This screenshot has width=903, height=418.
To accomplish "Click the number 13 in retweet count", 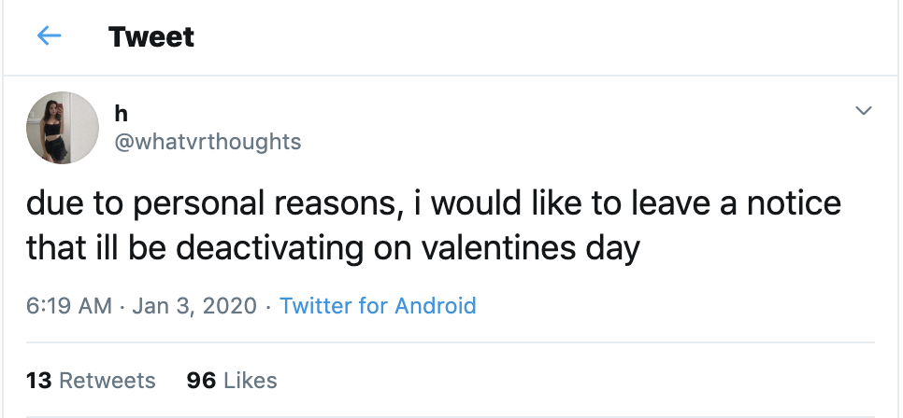I will [x=38, y=380].
